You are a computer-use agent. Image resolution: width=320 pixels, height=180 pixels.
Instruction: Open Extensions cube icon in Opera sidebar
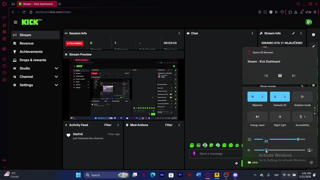tap(4, 73)
